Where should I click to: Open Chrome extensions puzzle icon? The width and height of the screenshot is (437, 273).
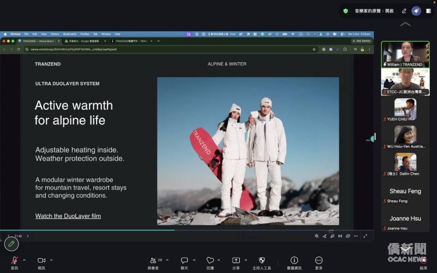pyautogui.click(x=345, y=49)
